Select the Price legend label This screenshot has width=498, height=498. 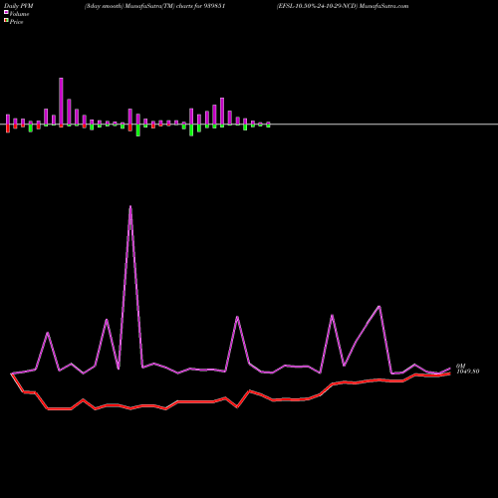point(16,22)
